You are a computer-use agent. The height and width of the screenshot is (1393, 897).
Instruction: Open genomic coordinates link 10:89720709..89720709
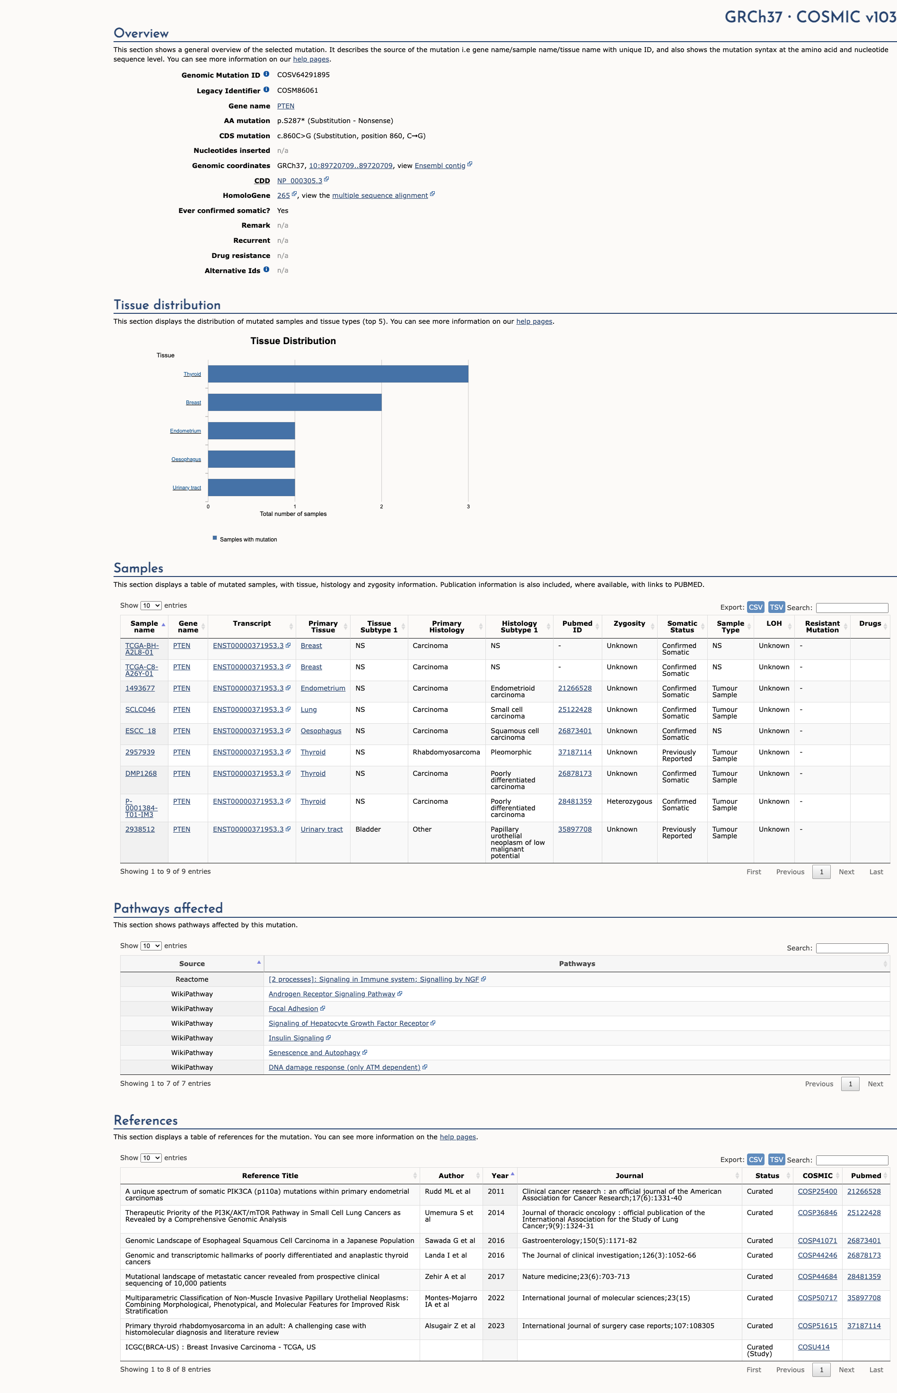coord(351,166)
